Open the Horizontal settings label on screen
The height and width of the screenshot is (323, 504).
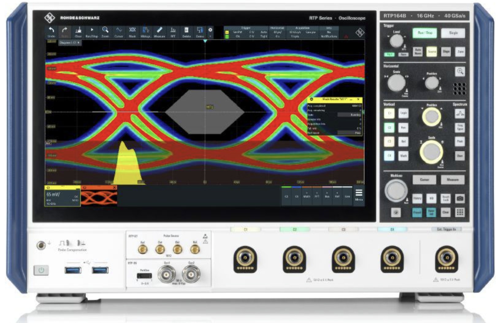coord(277,28)
